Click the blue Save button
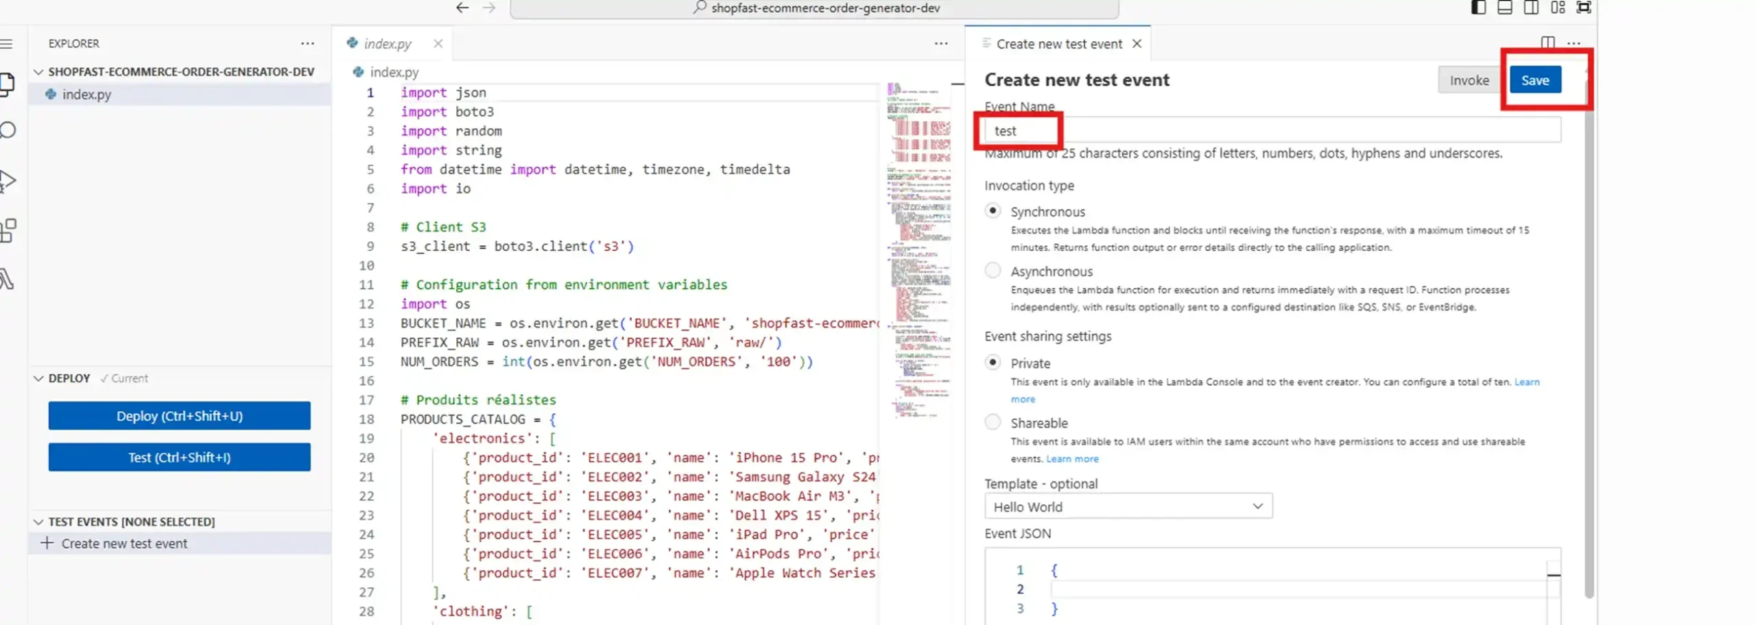Screen dimensions: 1756x625 pos(1534,80)
